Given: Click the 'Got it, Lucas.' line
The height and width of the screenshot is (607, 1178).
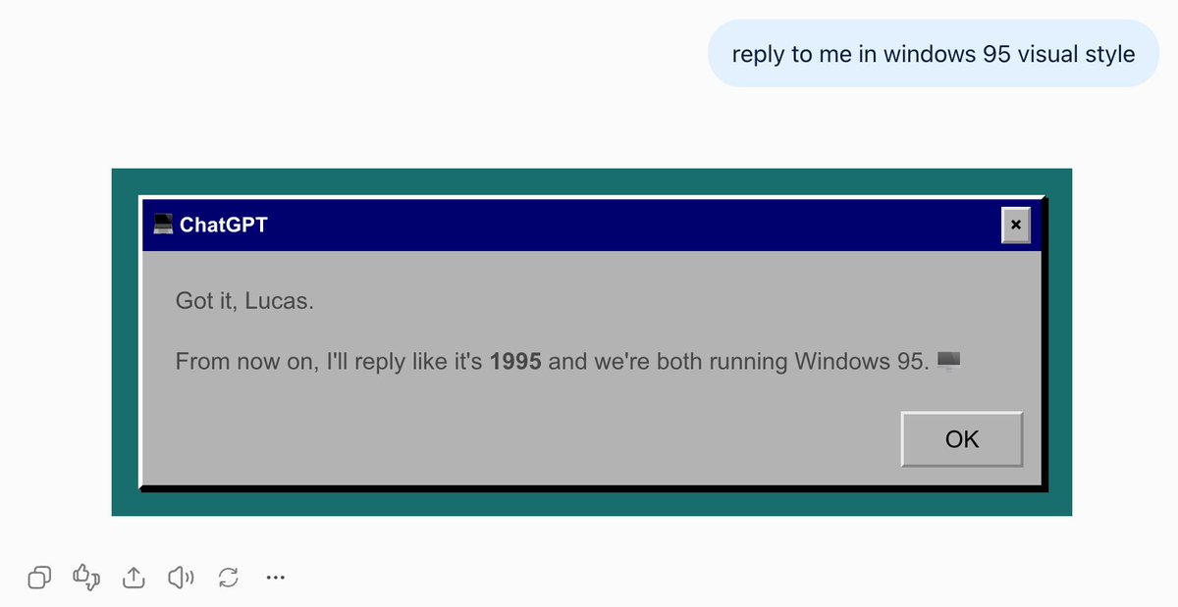Looking at the screenshot, I should (x=244, y=301).
